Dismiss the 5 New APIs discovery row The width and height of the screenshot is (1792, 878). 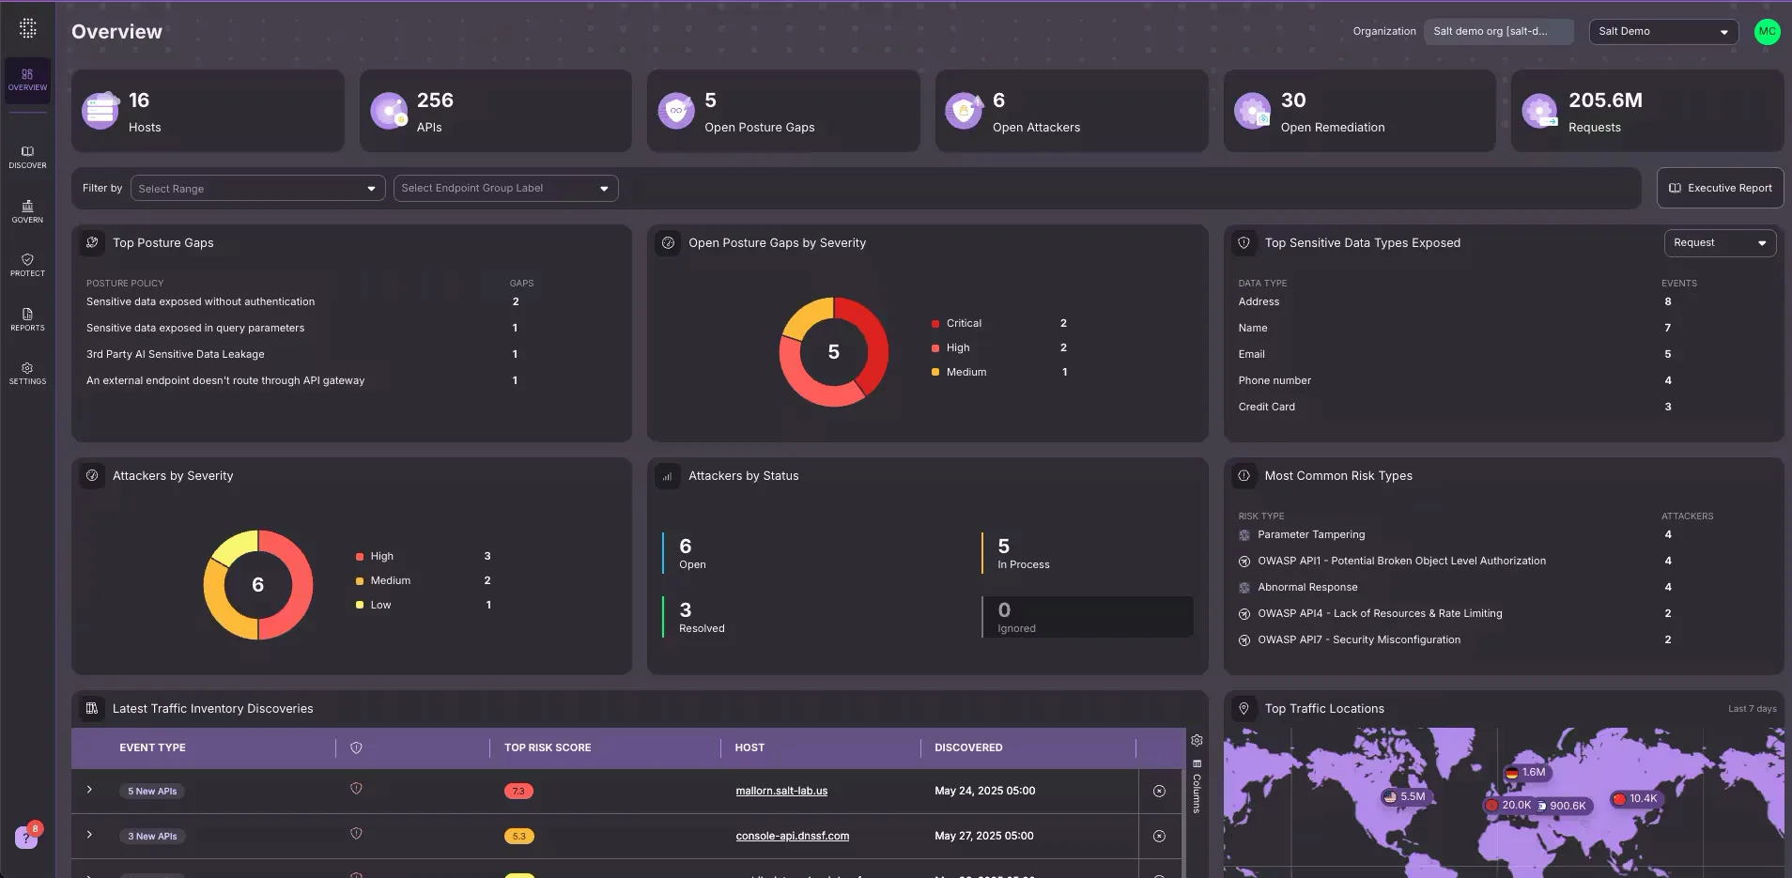(1159, 791)
